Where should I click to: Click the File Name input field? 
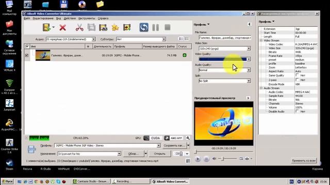pos(225,38)
